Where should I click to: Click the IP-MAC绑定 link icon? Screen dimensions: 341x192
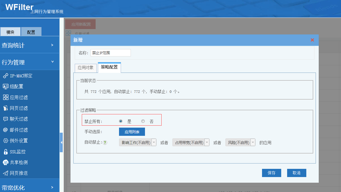pos(5,76)
